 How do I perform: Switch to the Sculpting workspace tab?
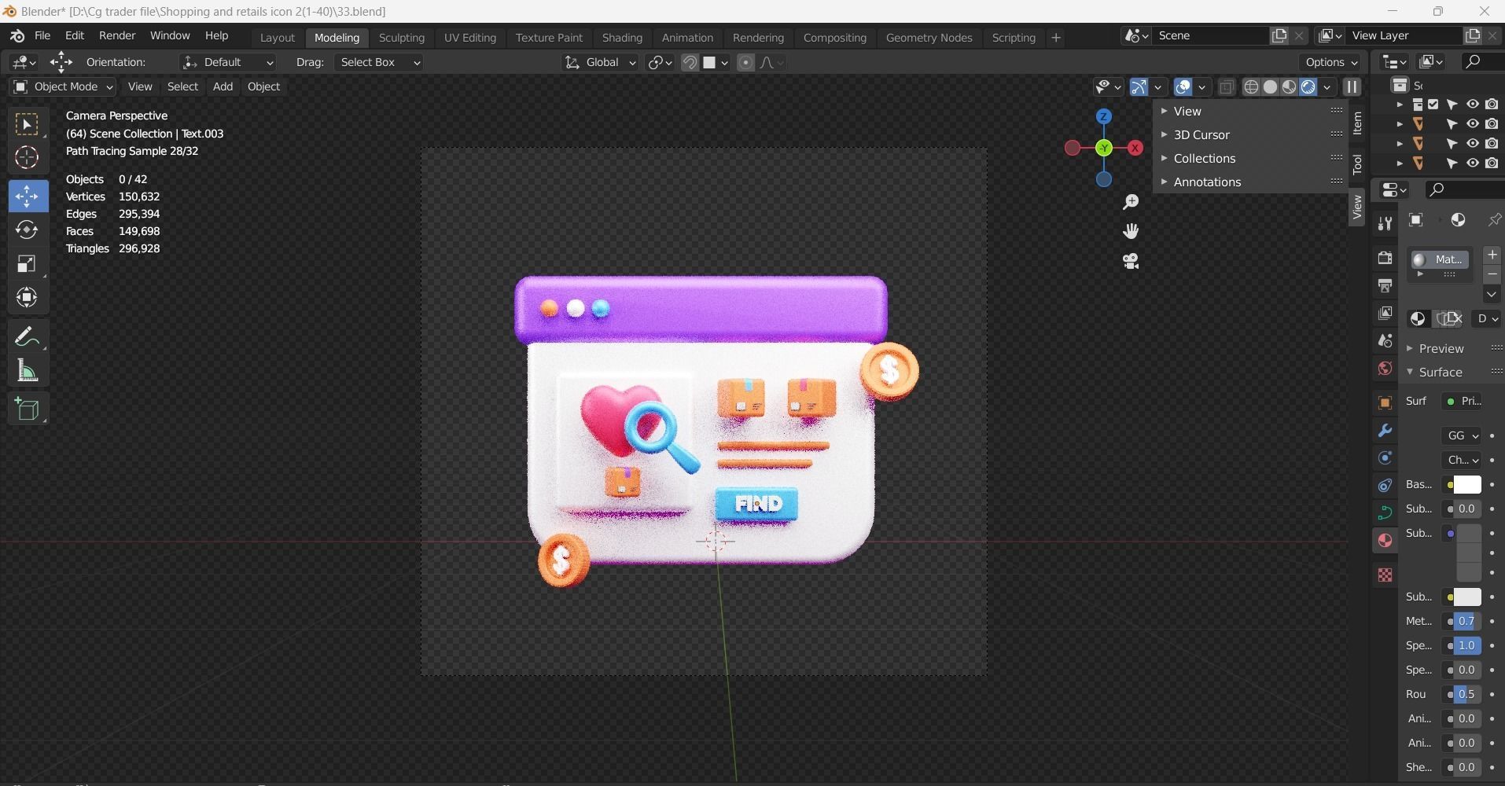pyautogui.click(x=401, y=38)
